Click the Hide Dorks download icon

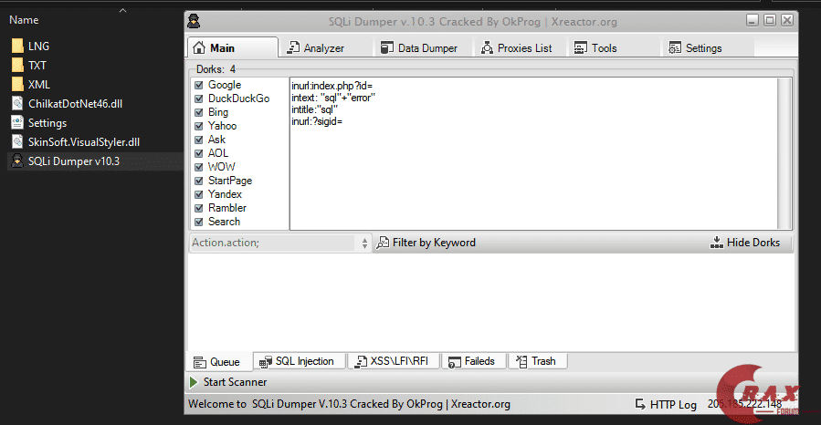[717, 242]
